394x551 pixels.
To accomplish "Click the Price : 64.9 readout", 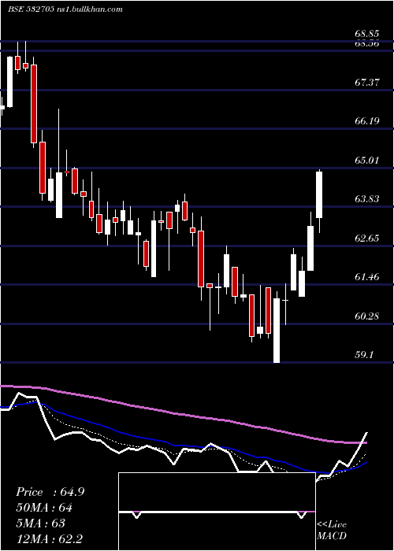I will [x=50, y=492].
